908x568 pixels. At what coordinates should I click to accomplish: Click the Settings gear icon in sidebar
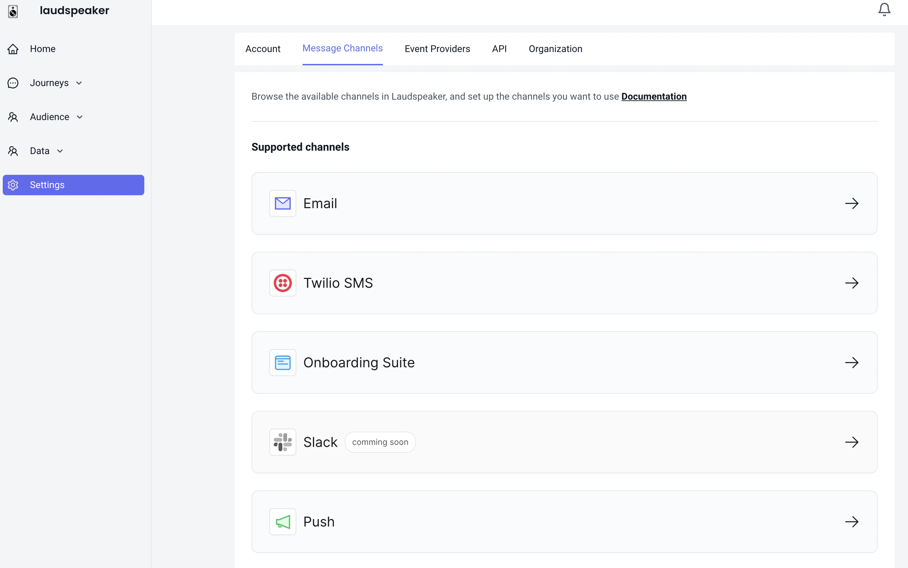click(13, 185)
